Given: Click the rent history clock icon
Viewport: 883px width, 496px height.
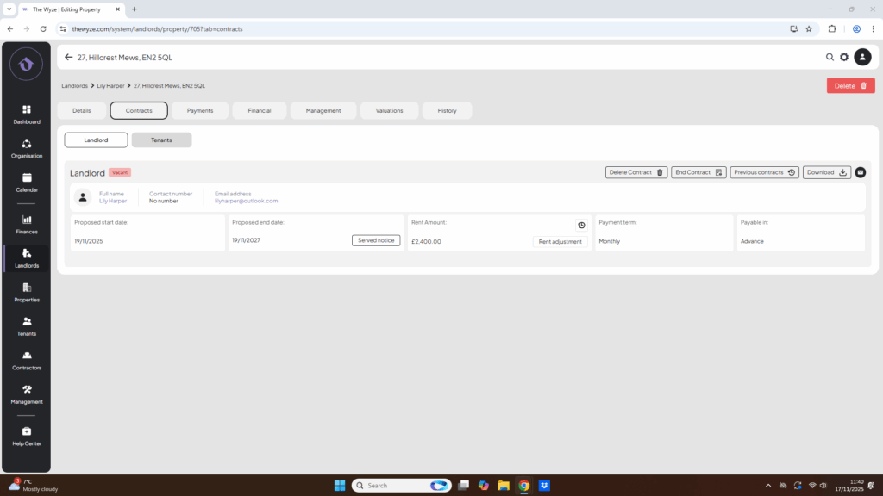Looking at the screenshot, I should (581, 225).
